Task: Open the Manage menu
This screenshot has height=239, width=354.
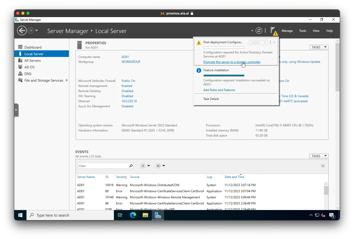Action: 287,31
